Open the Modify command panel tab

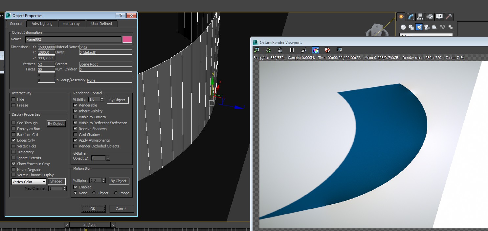(410, 17)
